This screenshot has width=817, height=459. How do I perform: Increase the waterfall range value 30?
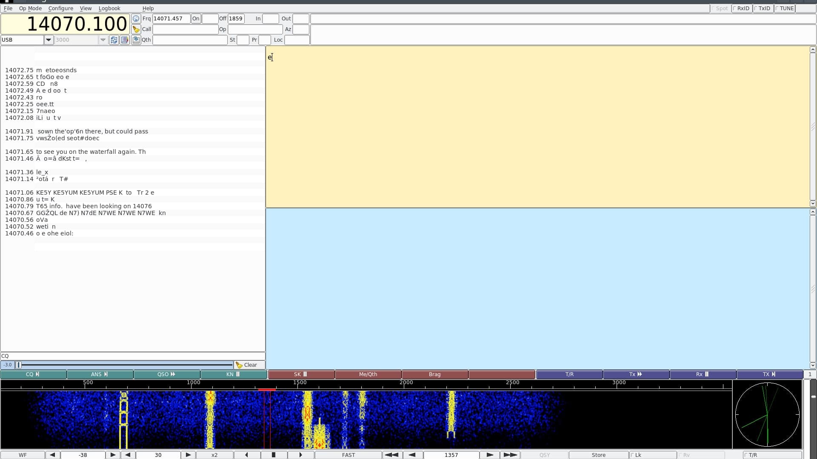point(188,455)
